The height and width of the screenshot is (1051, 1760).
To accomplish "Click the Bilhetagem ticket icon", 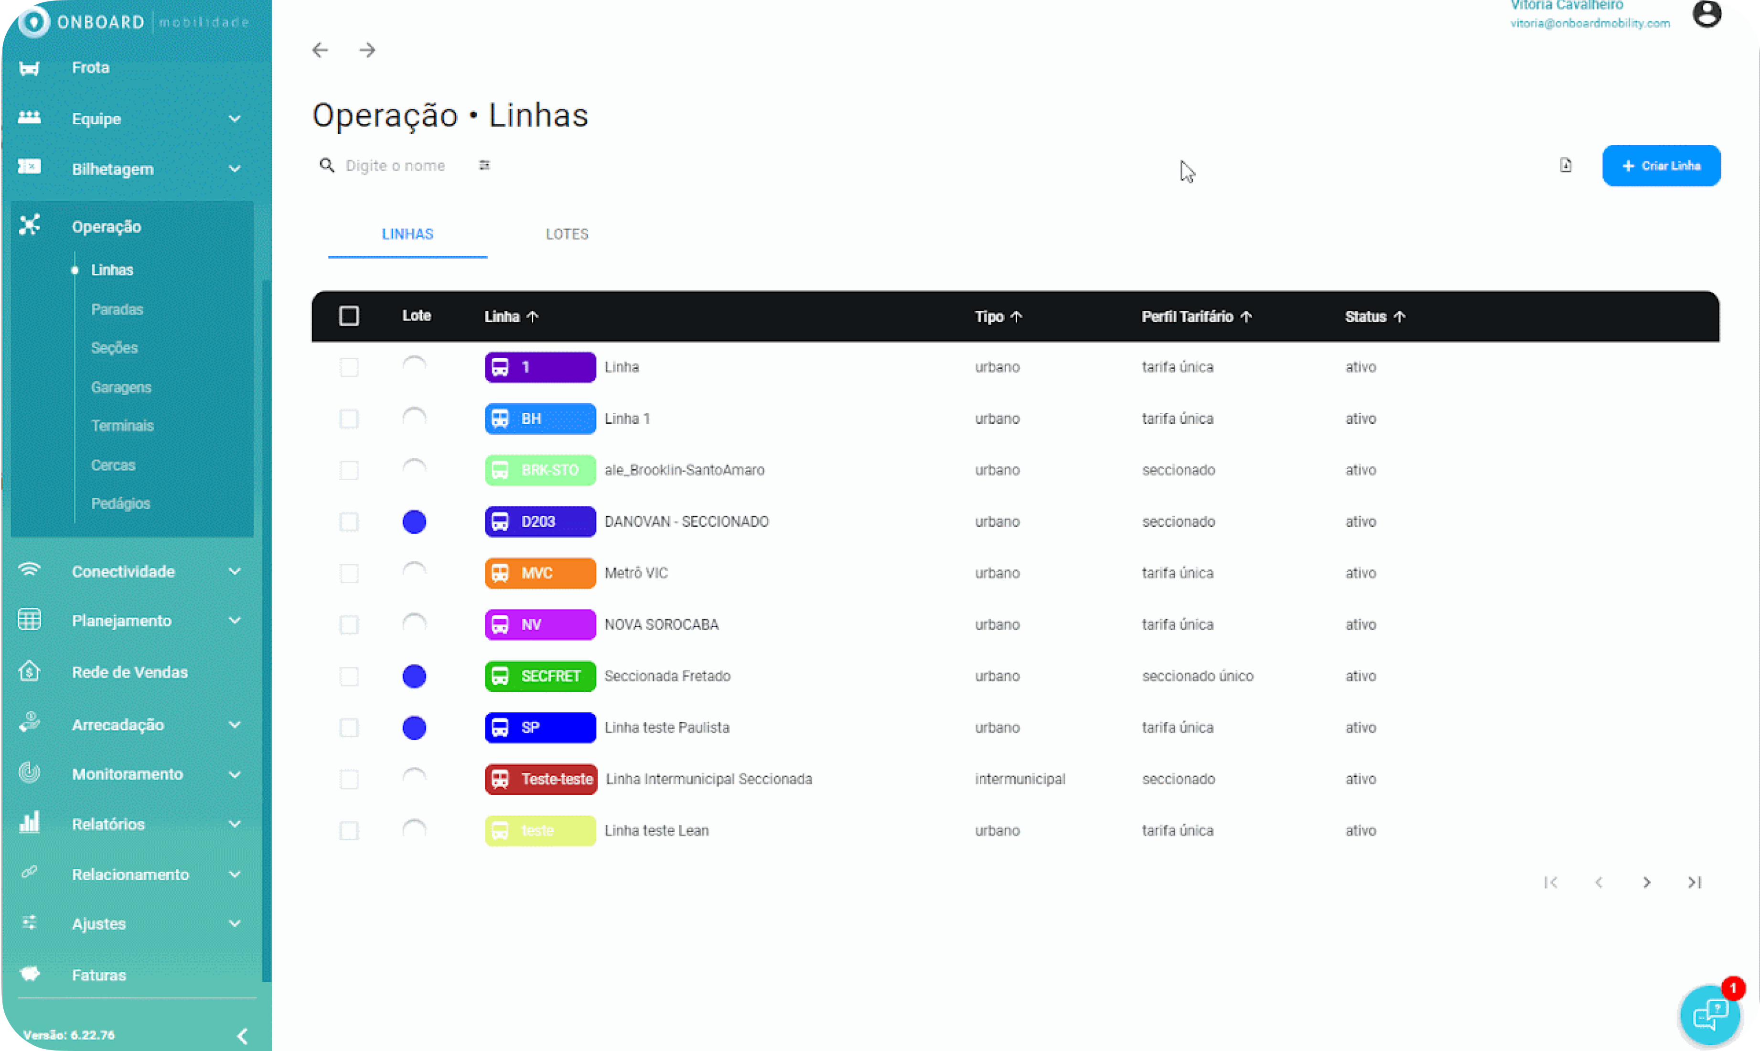I will click(x=29, y=167).
